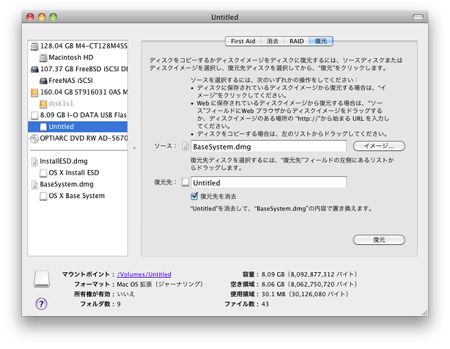Click the 使用領域 30.1 MB value text

[305, 294]
